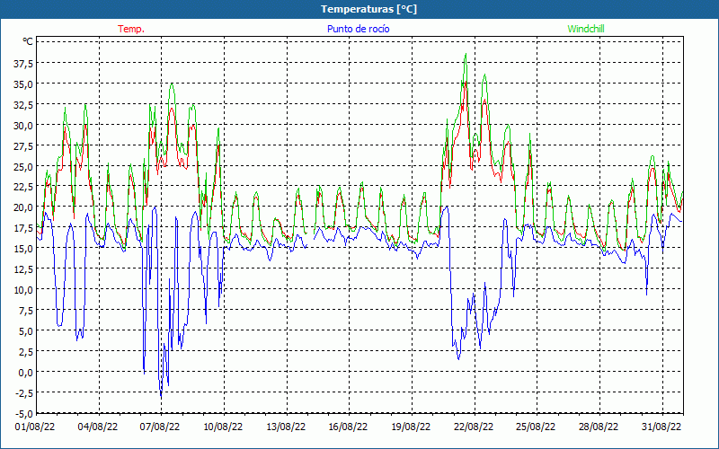Select the green Windchill legend label
Viewport: 719px width, 449px height.
(x=586, y=29)
